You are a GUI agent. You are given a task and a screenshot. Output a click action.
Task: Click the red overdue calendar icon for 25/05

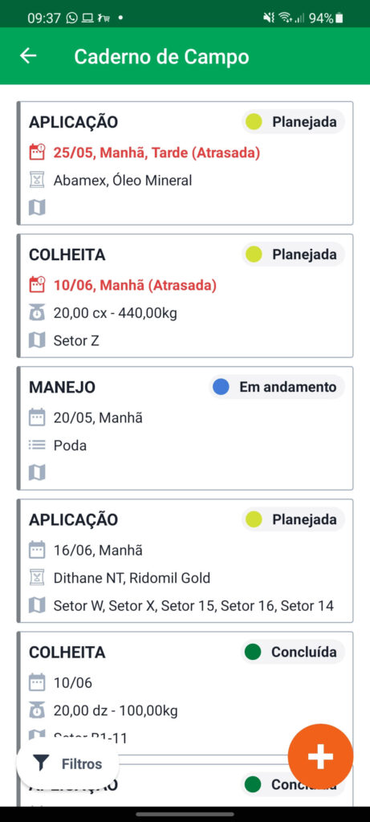pos(37,153)
